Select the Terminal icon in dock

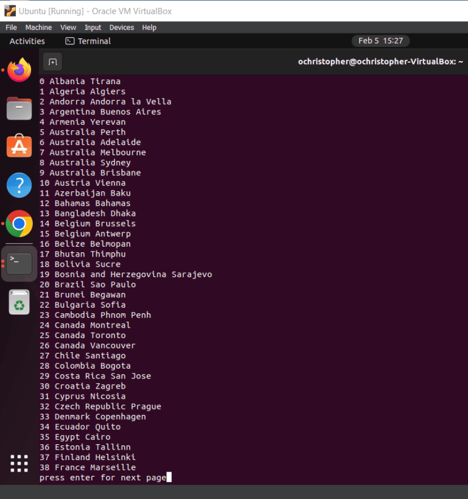[19, 263]
